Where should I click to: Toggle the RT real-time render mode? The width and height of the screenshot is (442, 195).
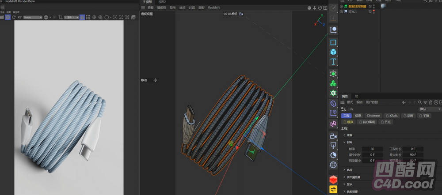click(x=20, y=17)
